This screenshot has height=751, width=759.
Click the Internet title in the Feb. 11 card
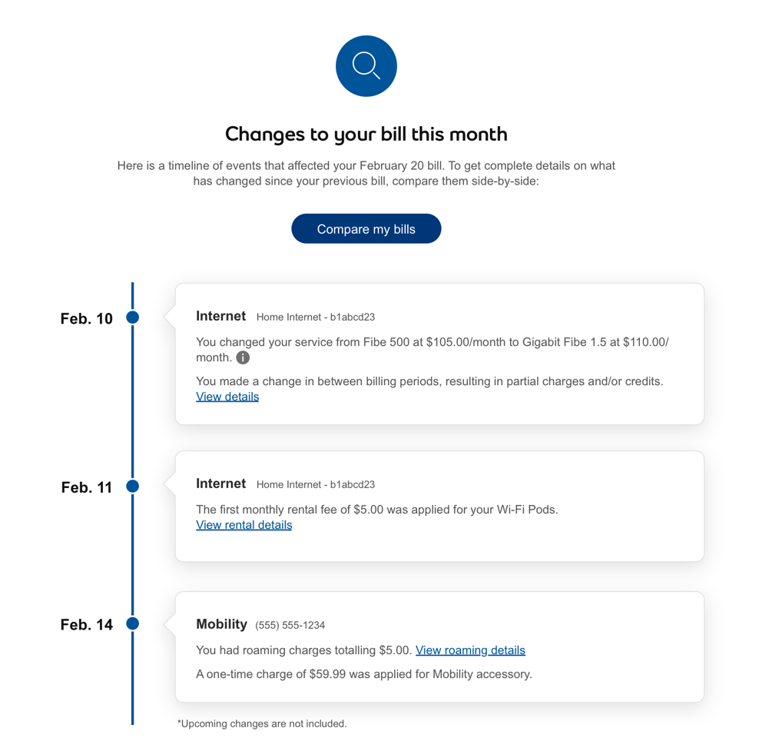tap(220, 483)
